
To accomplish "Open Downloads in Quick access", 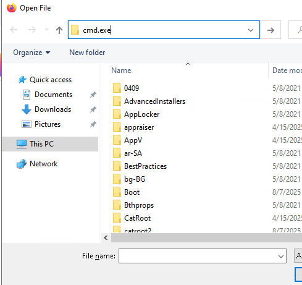I will (x=52, y=109).
